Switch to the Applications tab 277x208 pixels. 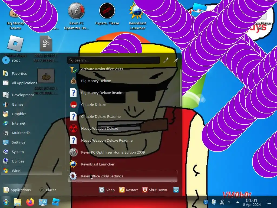click(x=17, y=190)
